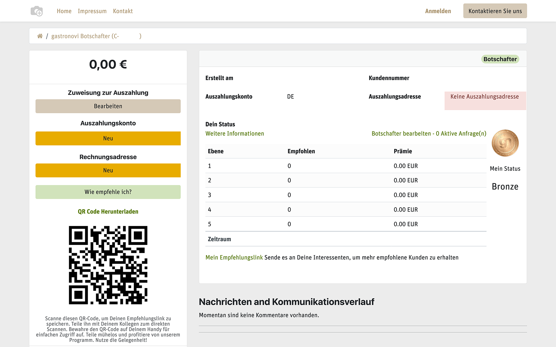Viewport: 556px width, 347px height.
Task: Click the 0,00 € balance amount
Action: pyautogui.click(x=108, y=64)
